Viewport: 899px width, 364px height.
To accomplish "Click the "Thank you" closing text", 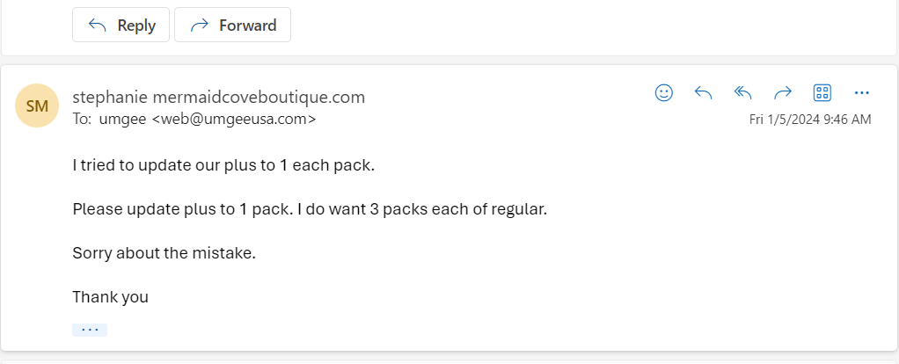I will (110, 297).
